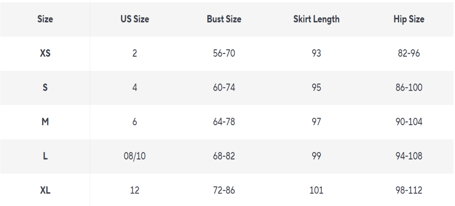The width and height of the screenshot is (455, 206).
Task: Click the 94-108 hip size cell
Action: pos(409,156)
